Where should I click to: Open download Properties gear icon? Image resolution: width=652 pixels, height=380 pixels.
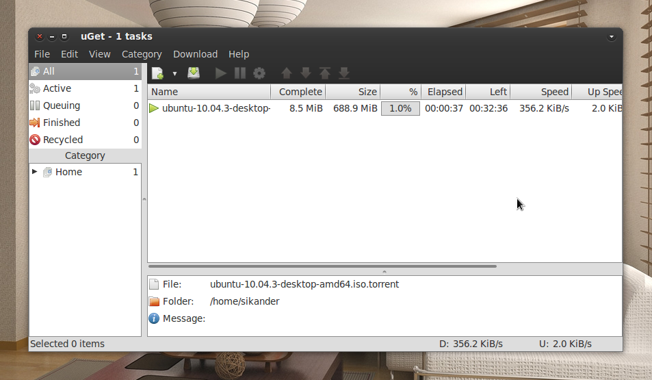pyautogui.click(x=259, y=74)
